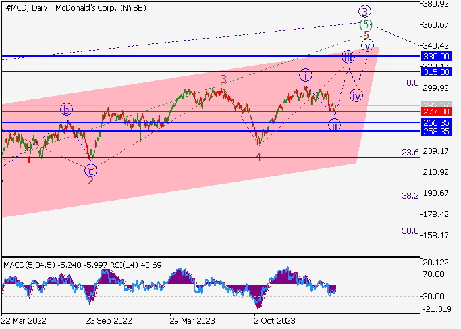Screen dimensions: 461x329
Task: Click the 340.42 value on the price axis
Action: [436, 46]
